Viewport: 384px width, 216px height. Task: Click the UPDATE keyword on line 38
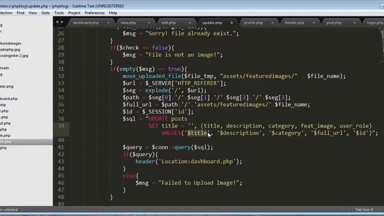pyautogui.click(x=158, y=119)
